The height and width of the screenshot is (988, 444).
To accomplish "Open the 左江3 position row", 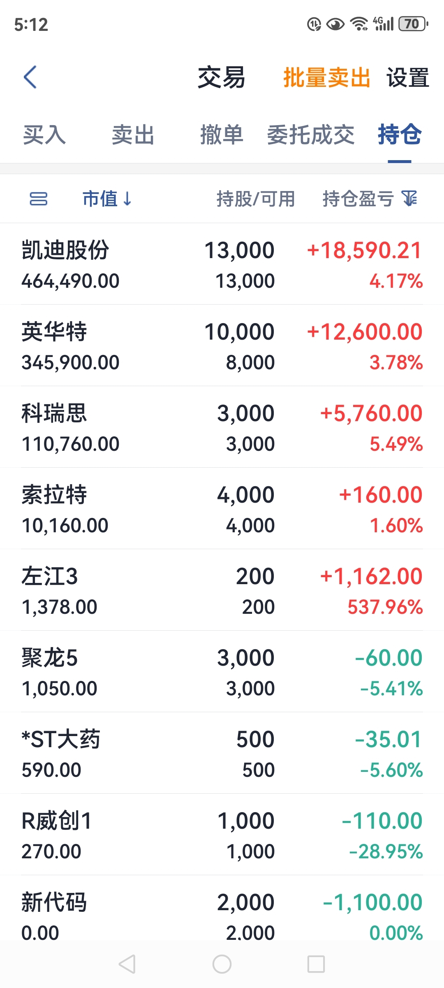I will (x=222, y=590).
